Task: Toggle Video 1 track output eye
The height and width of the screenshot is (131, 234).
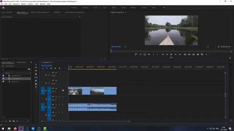Action: [x=56, y=88]
